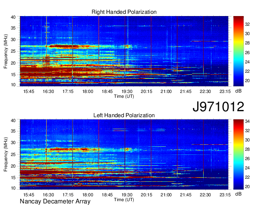The height and width of the screenshot is (206, 254).
Task: Click "Time (UT)" label under Left Handed plot
Action: click(124, 200)
